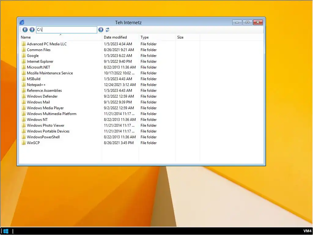This screenshot has width=313, height=235.
Task: Select the 'Microsoft.NET' name text
Action: pyautogui.click(x=39, y=67)
